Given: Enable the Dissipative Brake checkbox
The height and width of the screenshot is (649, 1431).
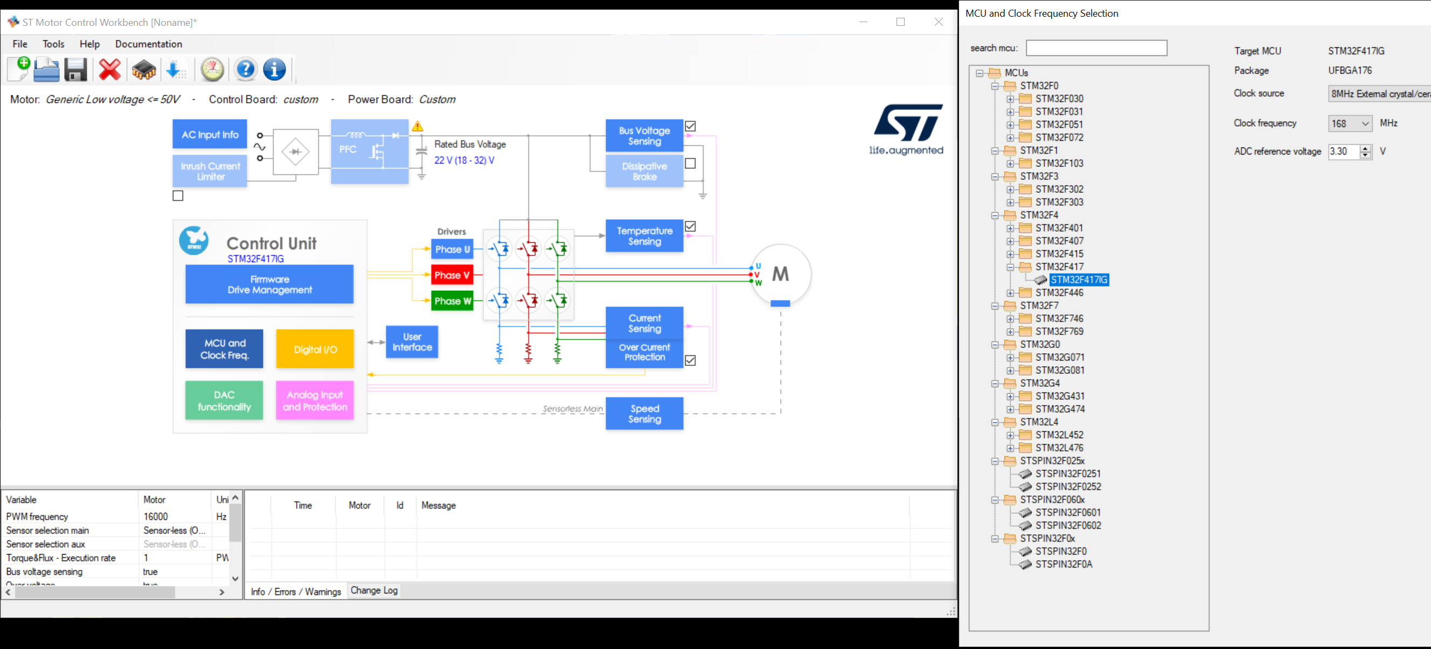Looking at the screenshot, I should pos(690,163).
